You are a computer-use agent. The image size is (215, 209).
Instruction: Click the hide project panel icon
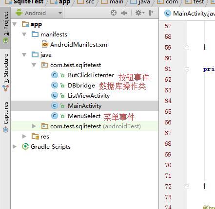tap(152, 13)
